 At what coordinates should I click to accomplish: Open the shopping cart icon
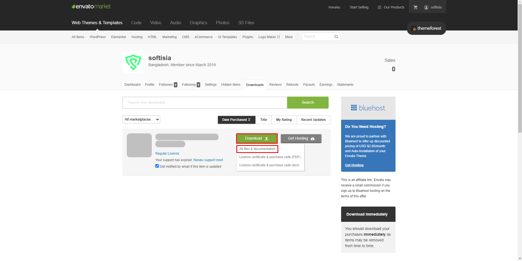(415, 7)
